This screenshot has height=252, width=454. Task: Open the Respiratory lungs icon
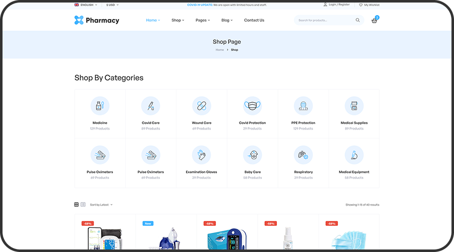(x=303, y=155)
